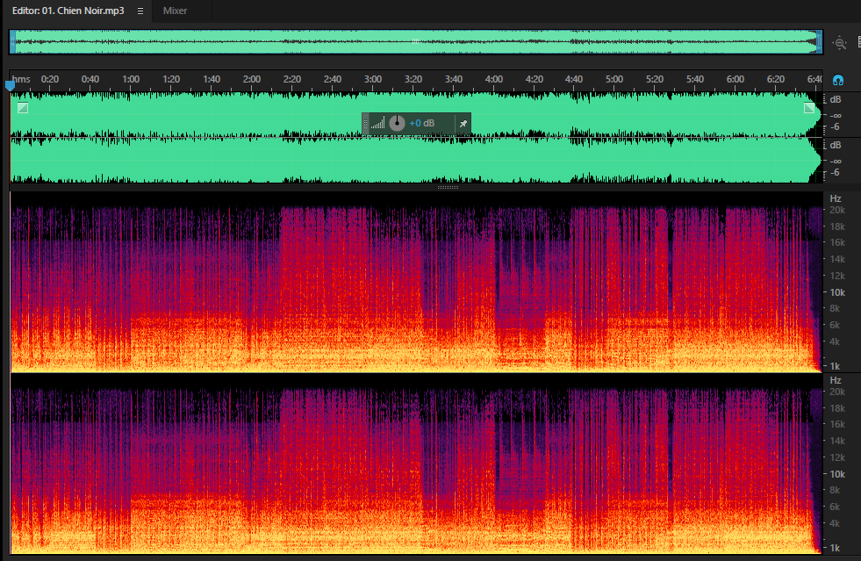Click the 2:00 mark on time ruler
This screenshot has width=861, height=561.
[x=252, y=79]
